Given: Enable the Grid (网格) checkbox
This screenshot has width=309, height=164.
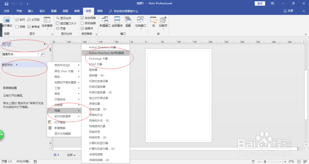Looking at the screenshot, I should [x=17, y=27].
